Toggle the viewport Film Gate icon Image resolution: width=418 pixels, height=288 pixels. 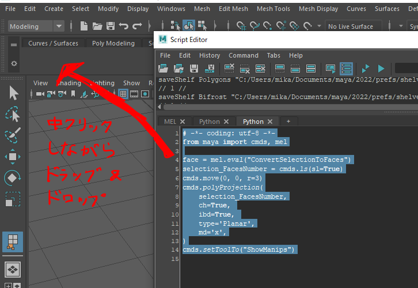(x=134, y=94)
